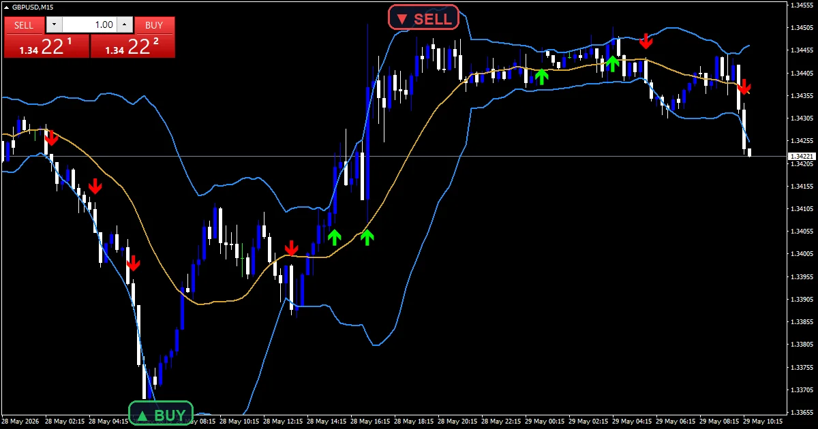Click time axis label 29 May 04:15
818x429 pixels.
pyautogui.click(x=631, y=422)
